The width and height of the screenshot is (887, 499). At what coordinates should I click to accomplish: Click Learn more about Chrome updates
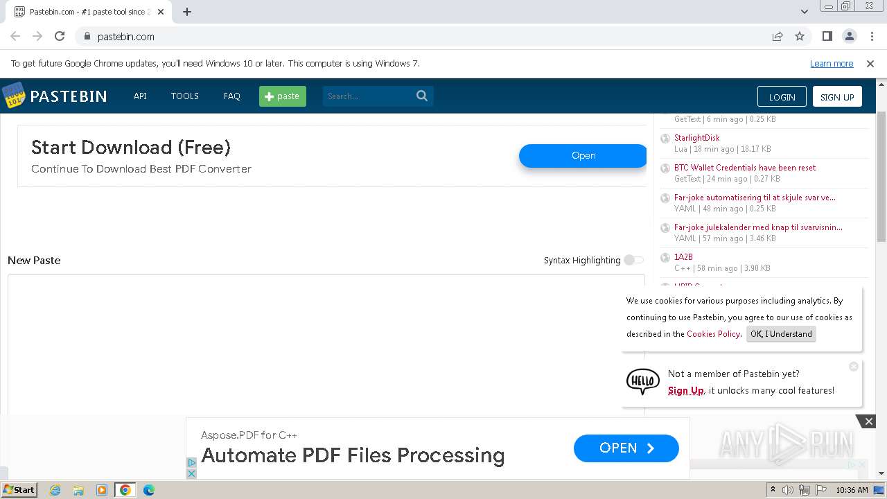832,64
